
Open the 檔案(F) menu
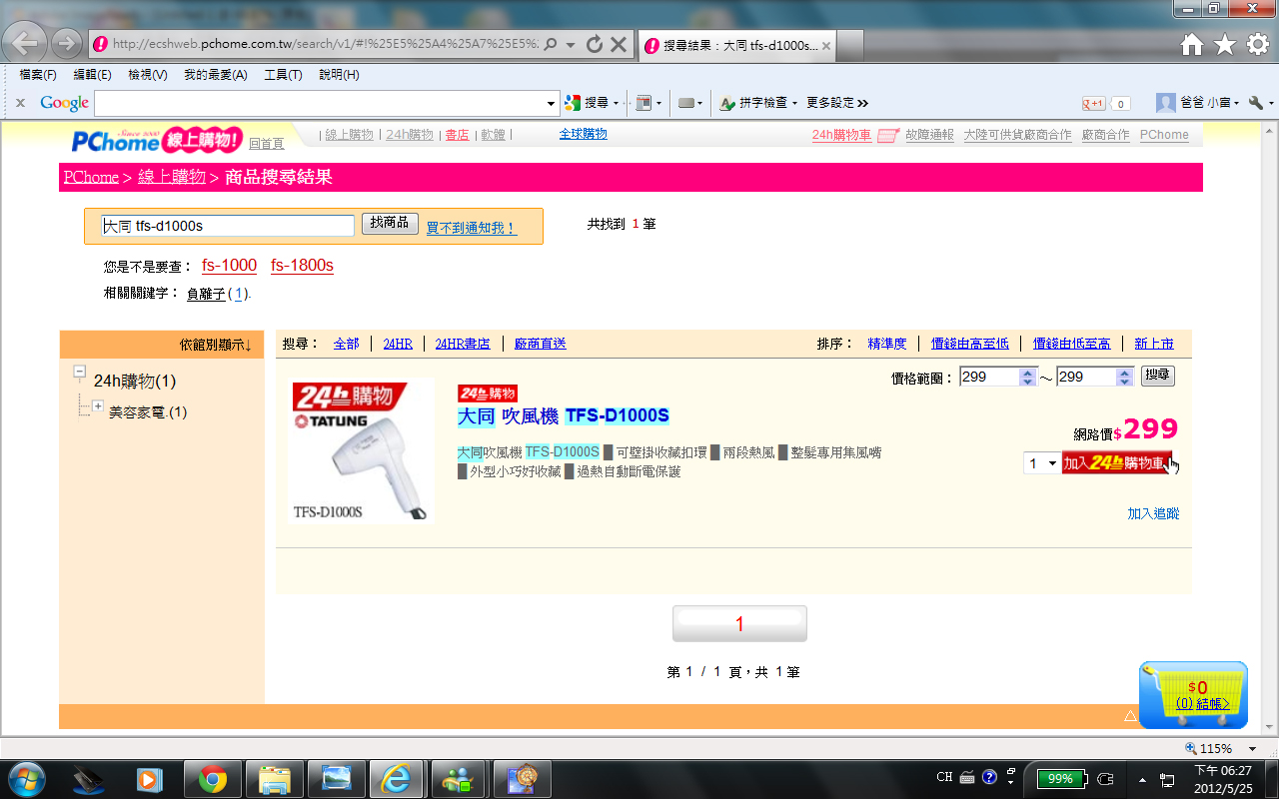[38, 75]
